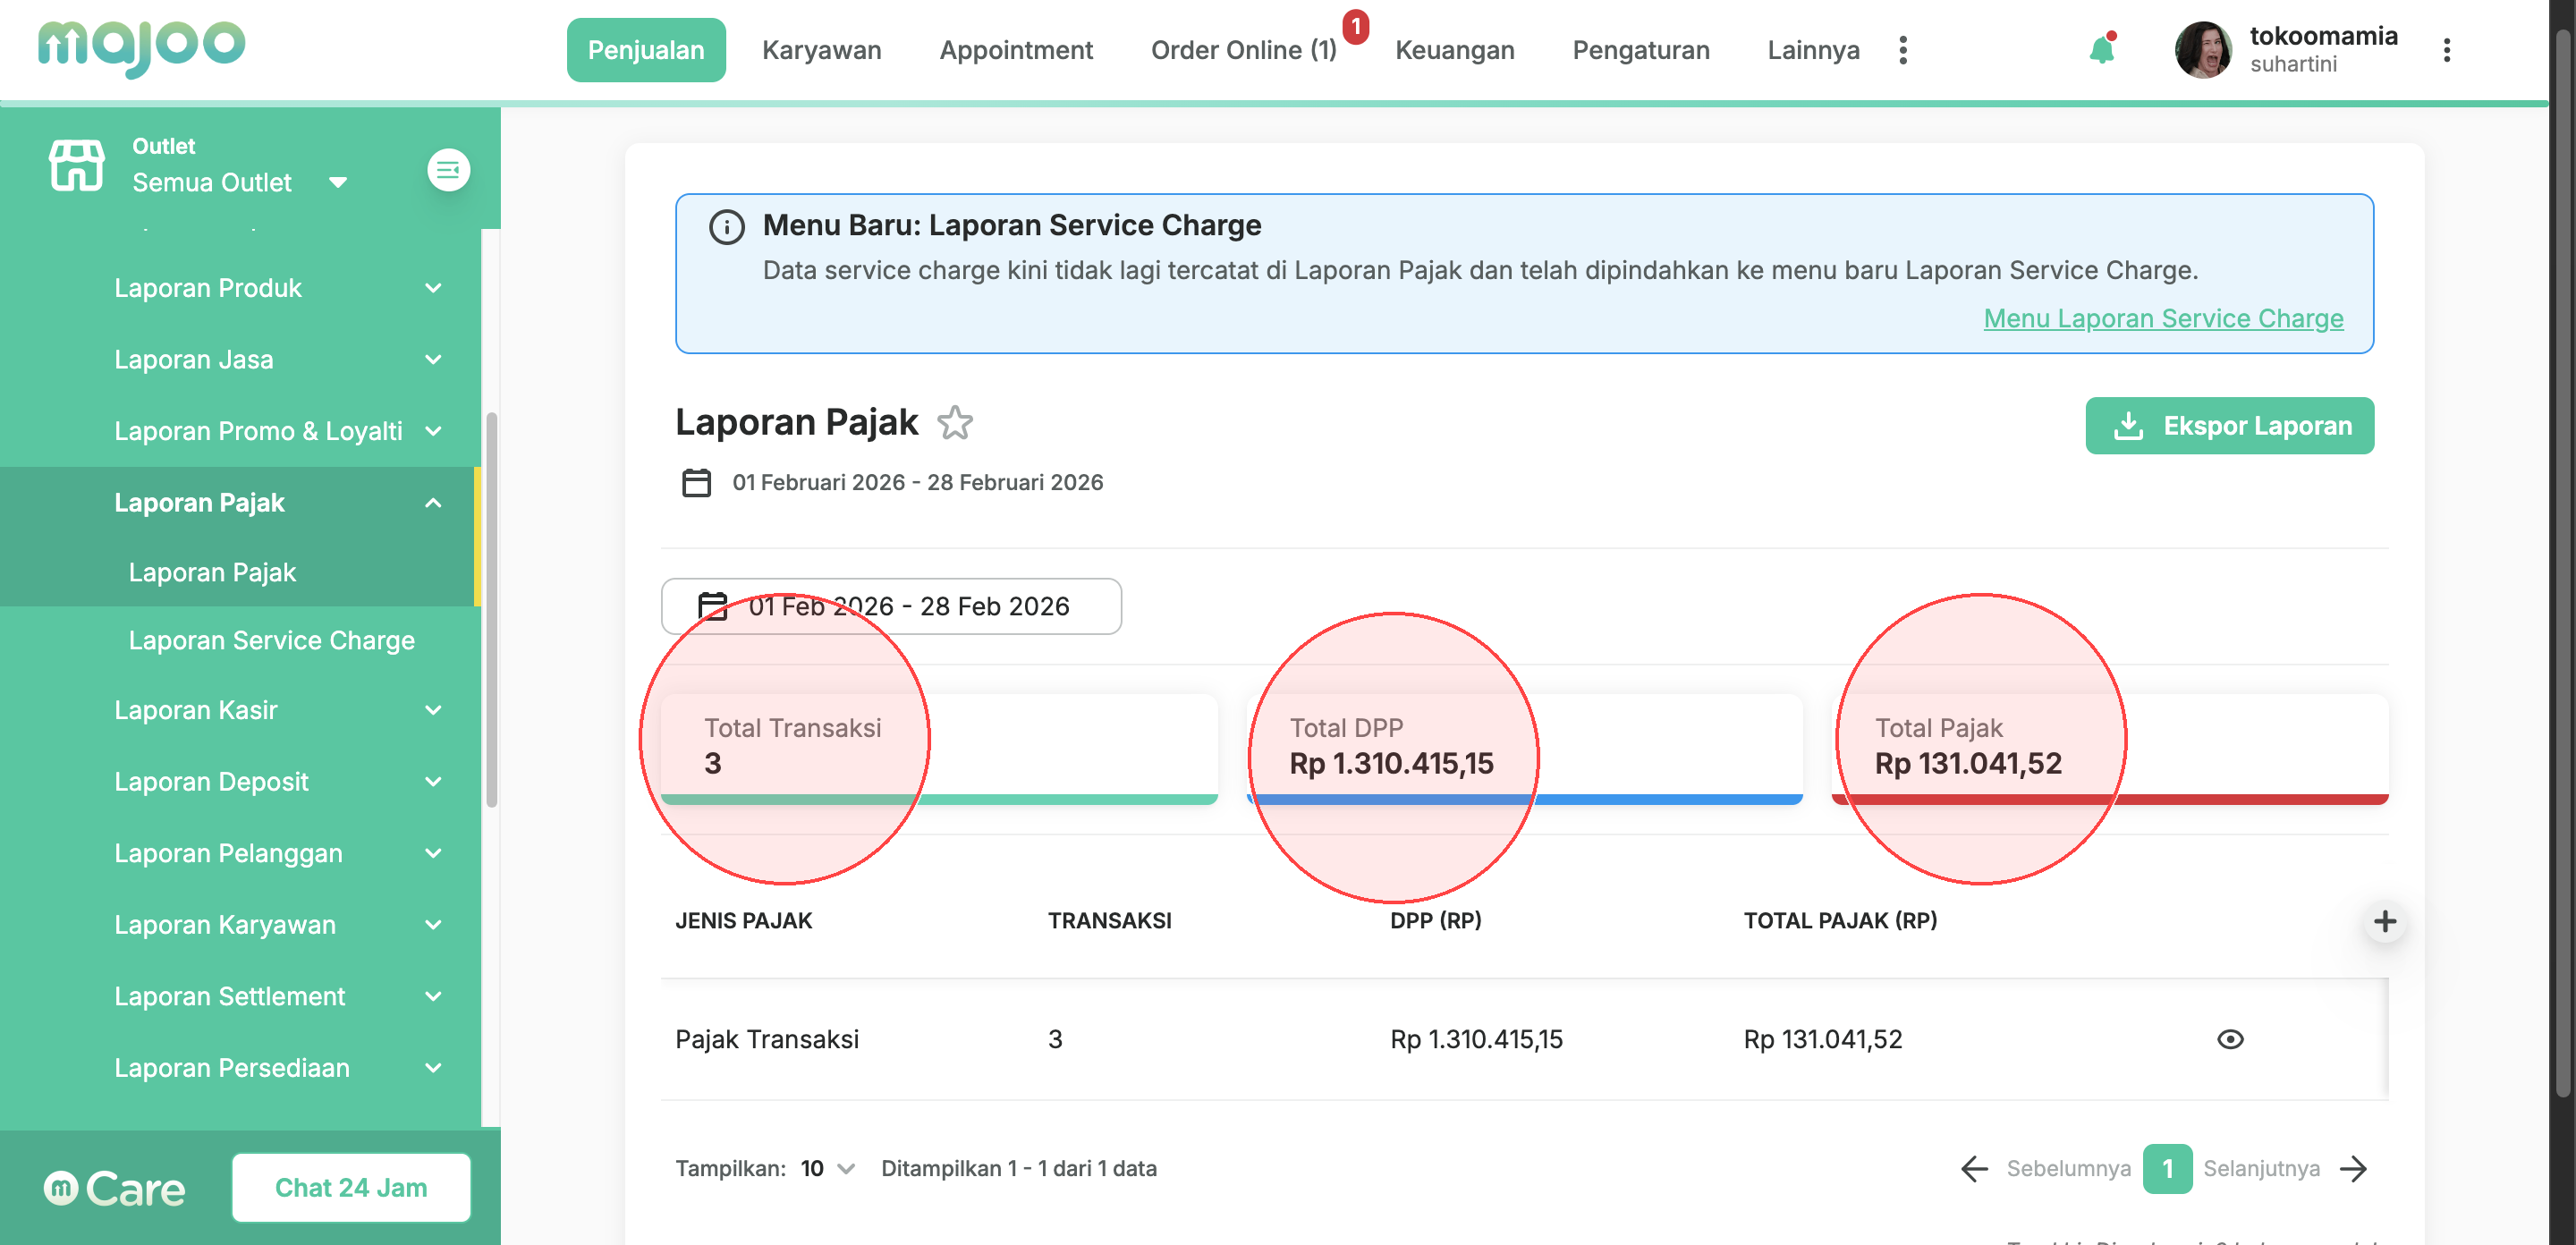This screenshot has width=2576, height=1245.
Task: Open the Semua Outlet dropdown
Action: click(240, 182)
